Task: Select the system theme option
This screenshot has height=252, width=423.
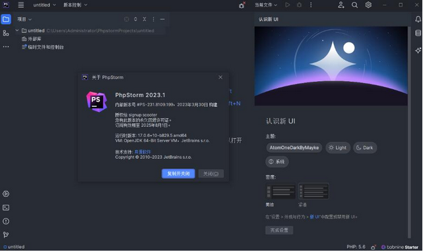Action: coord(277,162)
